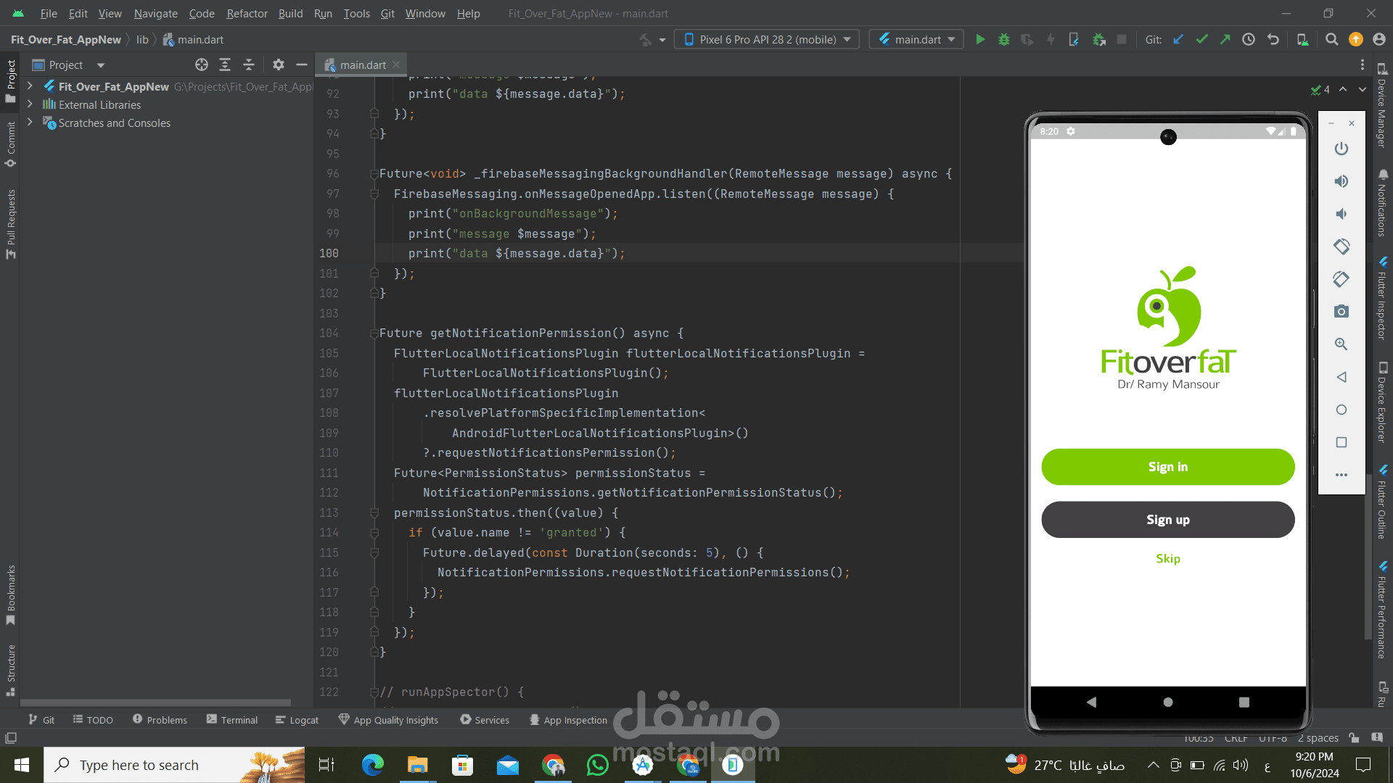Tap the dark Sign up button in emulator
1393x783 pixels.
point(1167,520)
